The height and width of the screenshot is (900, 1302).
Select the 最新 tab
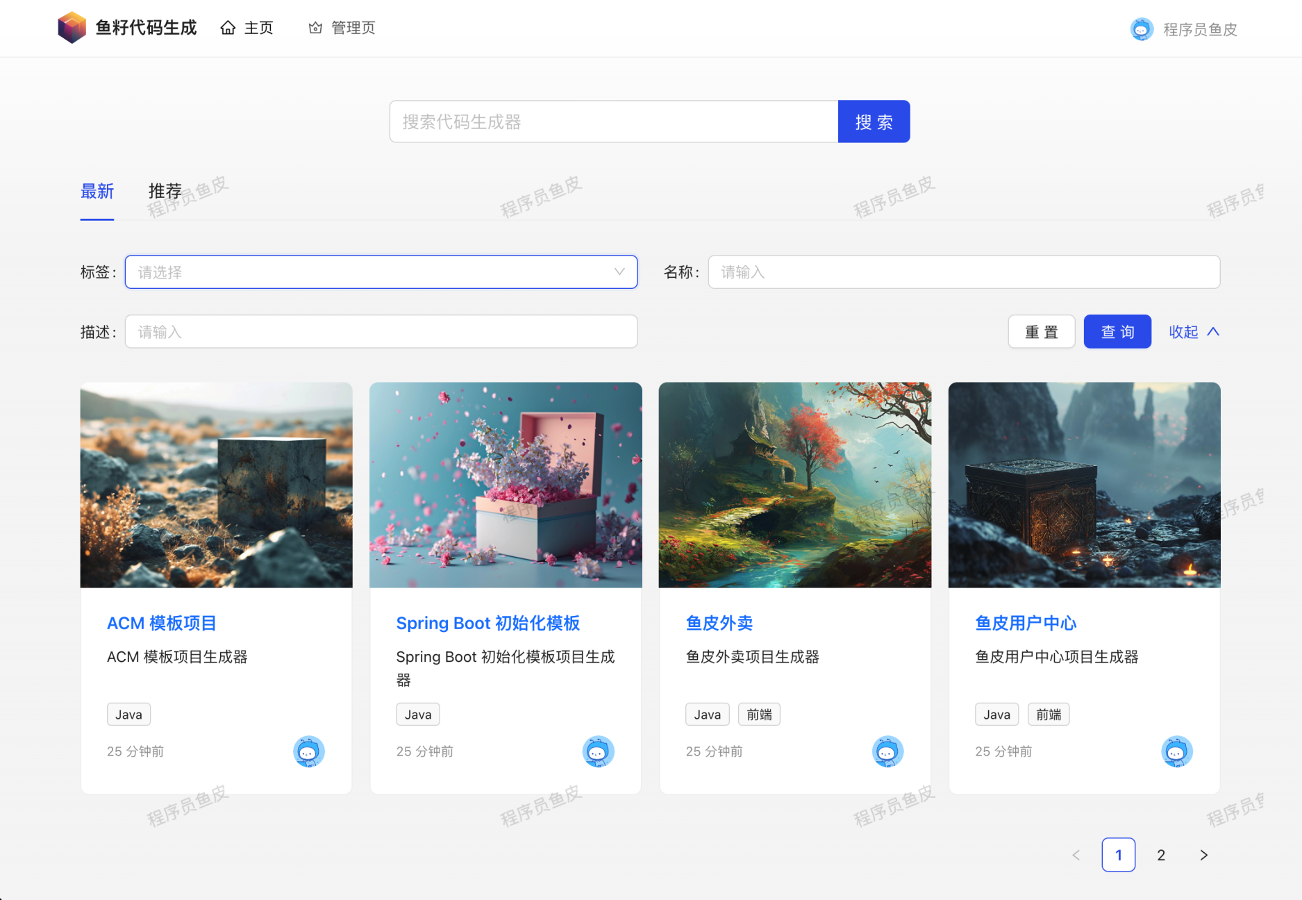(97, 191)
